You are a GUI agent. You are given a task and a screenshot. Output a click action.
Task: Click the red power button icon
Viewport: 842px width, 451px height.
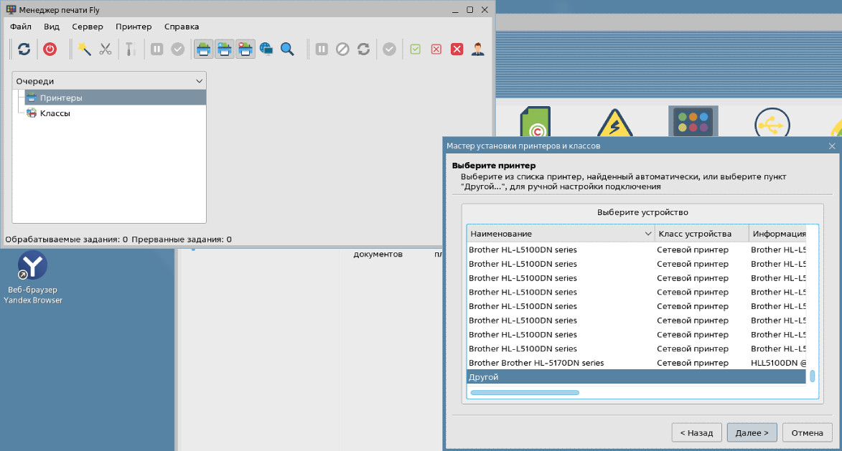(50, 49)
